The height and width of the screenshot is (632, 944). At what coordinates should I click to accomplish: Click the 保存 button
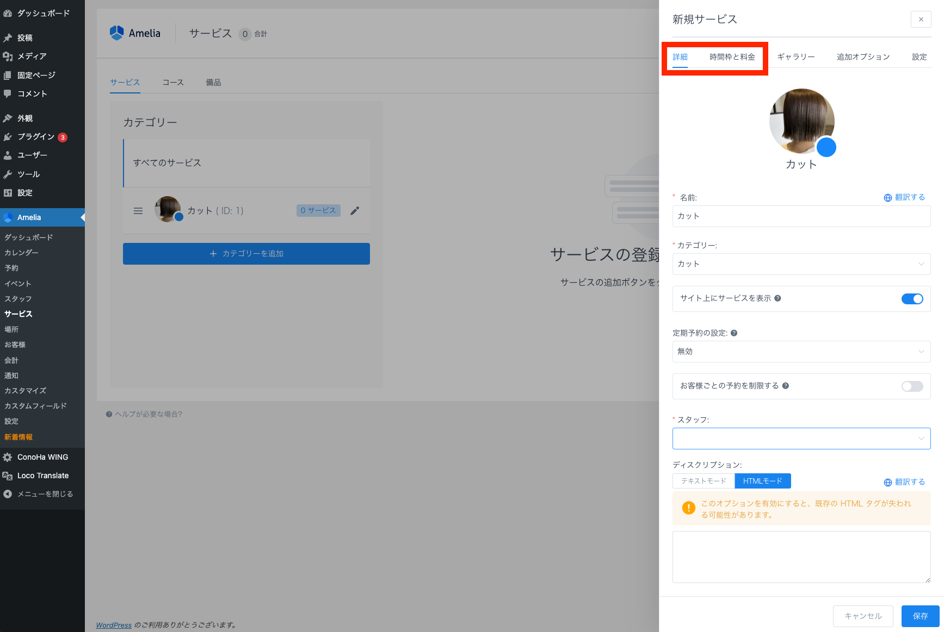click(920, 616)
